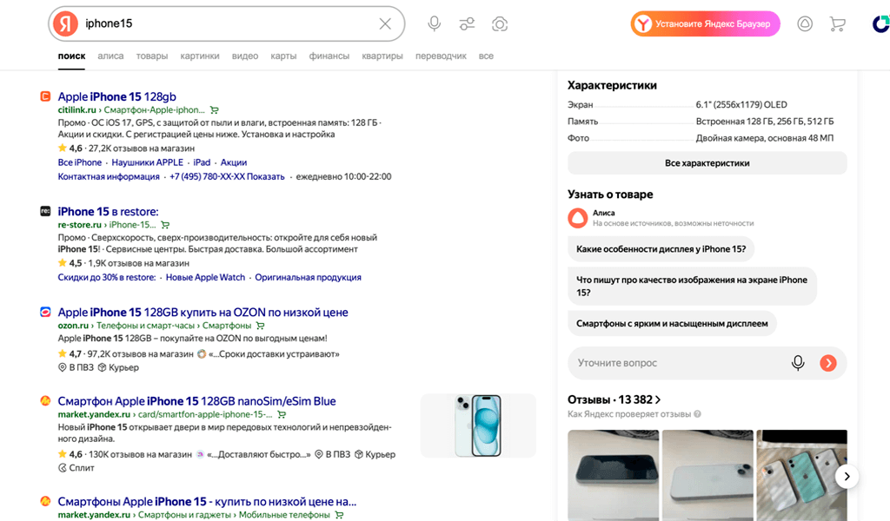Screen dimensions: 890x521
Task: Select Смартфоны с ярким и насыщенным дисплеем
Action: pos(672,323)
